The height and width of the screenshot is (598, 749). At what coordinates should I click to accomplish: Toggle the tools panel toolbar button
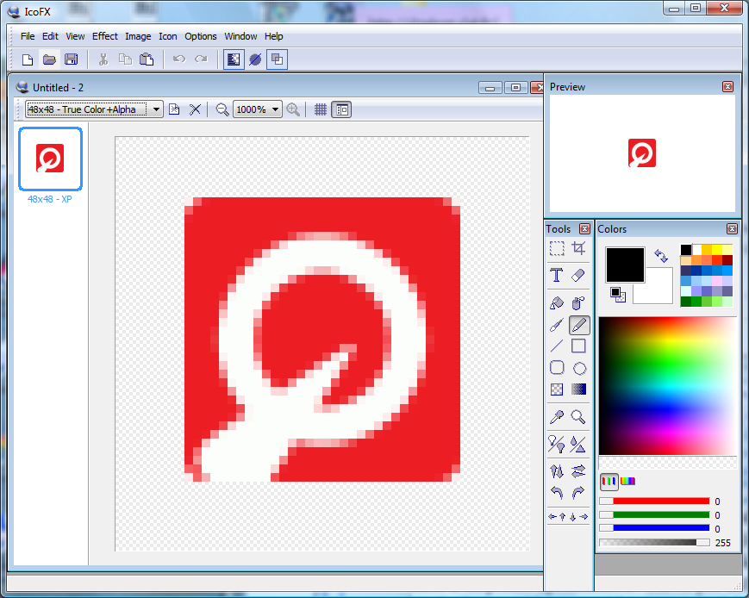[234, 59]
